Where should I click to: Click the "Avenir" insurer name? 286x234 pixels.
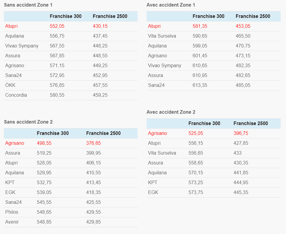[12, 222]
